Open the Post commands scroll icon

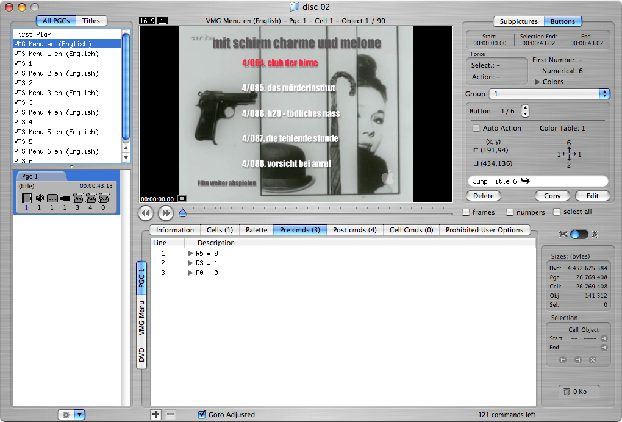coord(91,198)
